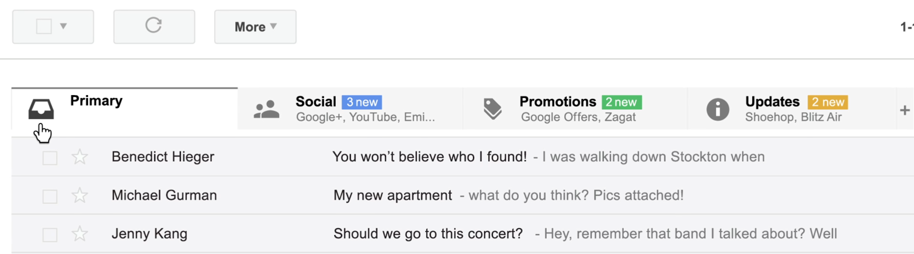Viewport: 914px width, 254px height.
Task: Check the Benedict Hieger email checkbox
Action: tap(50, 158)
